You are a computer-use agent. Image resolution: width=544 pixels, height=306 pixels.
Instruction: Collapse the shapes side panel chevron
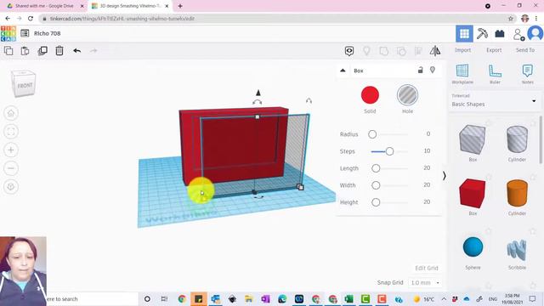point(444,176)
